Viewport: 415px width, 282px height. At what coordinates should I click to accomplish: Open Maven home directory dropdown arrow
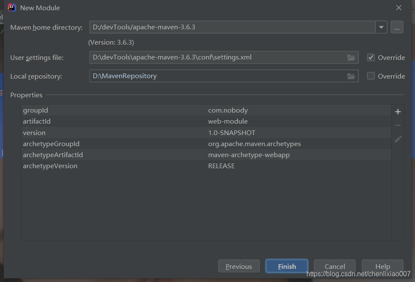(x=381, y=27)
